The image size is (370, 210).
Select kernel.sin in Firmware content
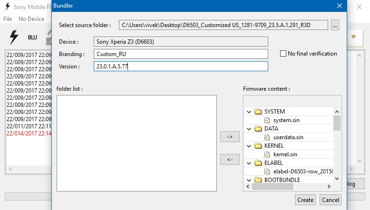[285, 154]
